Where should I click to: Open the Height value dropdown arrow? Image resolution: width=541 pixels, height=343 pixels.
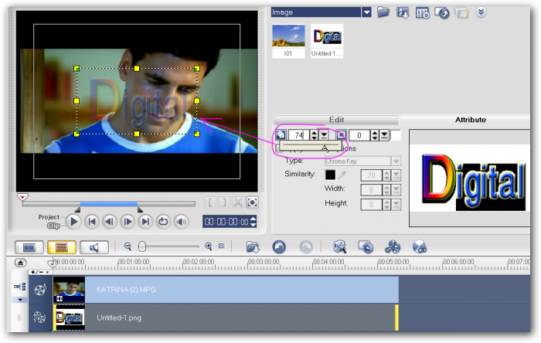(x=396, y=205)
